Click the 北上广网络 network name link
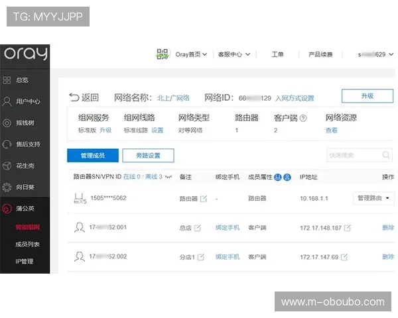The height and width of the screenshot is (318, 398). [x=173, y=98]
